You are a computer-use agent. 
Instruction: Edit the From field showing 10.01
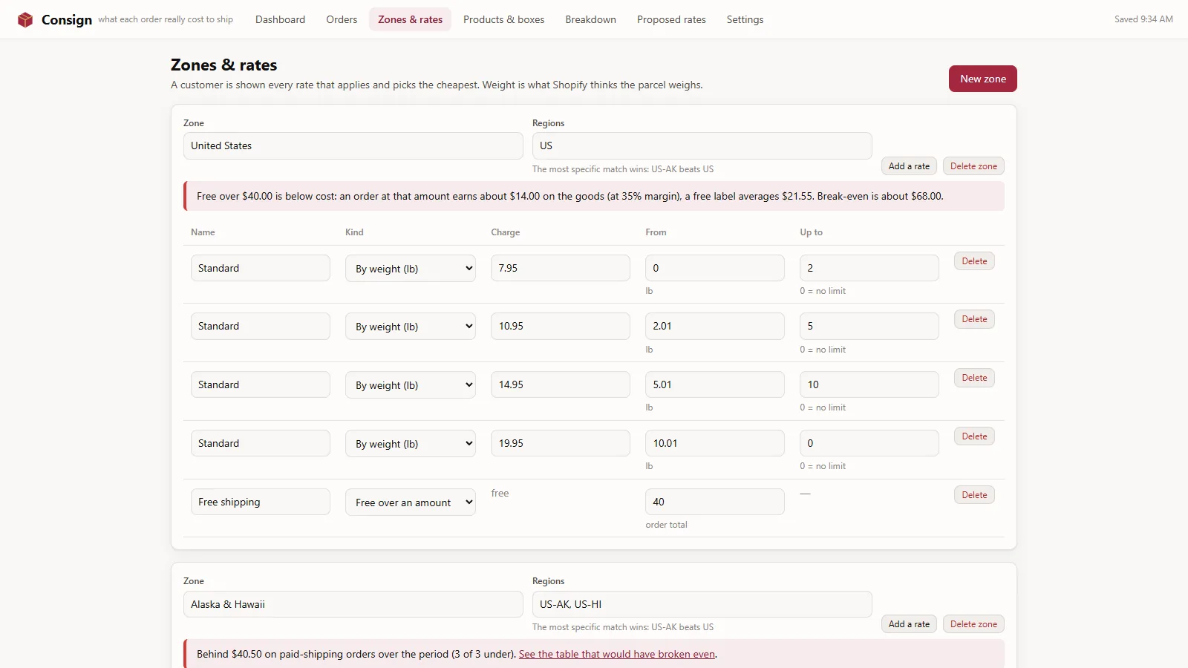[x=715, y=443]
